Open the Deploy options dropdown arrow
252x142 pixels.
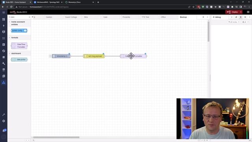pyautogui.click(x=241, y=12)
